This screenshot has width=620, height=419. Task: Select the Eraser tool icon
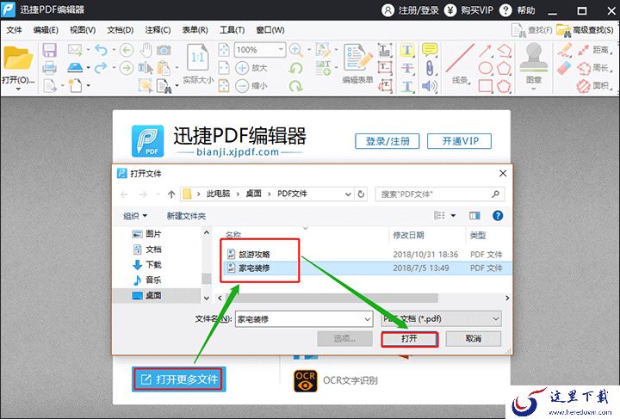tap(565, 68)
